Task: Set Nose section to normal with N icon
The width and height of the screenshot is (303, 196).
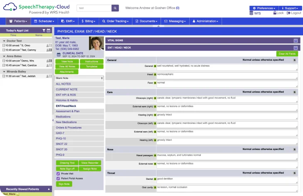Action: point(295,149)
